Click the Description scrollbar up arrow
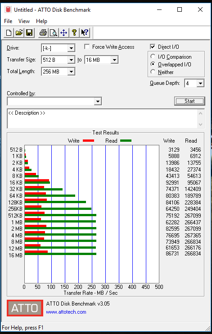The width and height of the screenshot is (212, 334). click(201, 113)
